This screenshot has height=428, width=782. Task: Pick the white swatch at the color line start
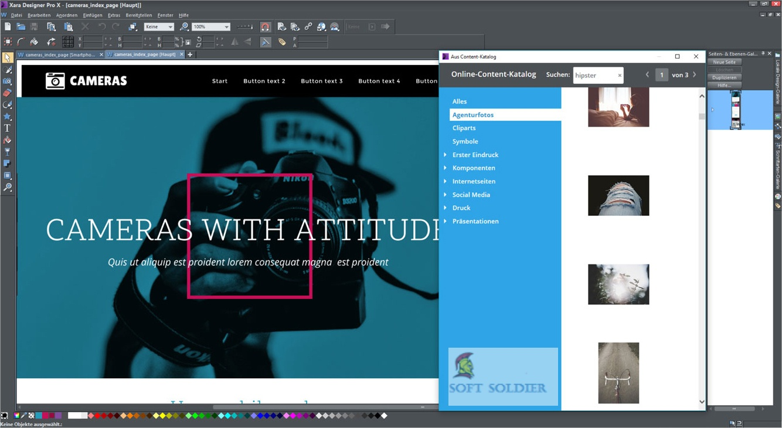[x=74, y=416]
